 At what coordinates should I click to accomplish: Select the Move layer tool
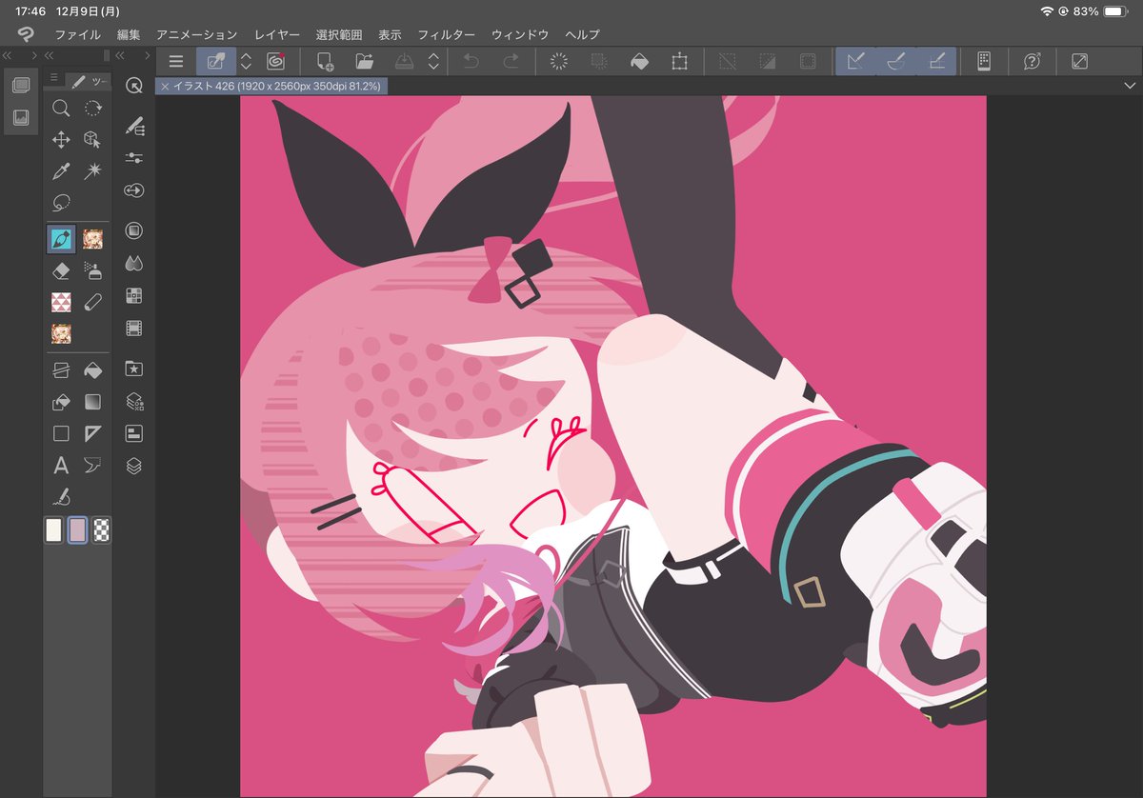point(61,140)
